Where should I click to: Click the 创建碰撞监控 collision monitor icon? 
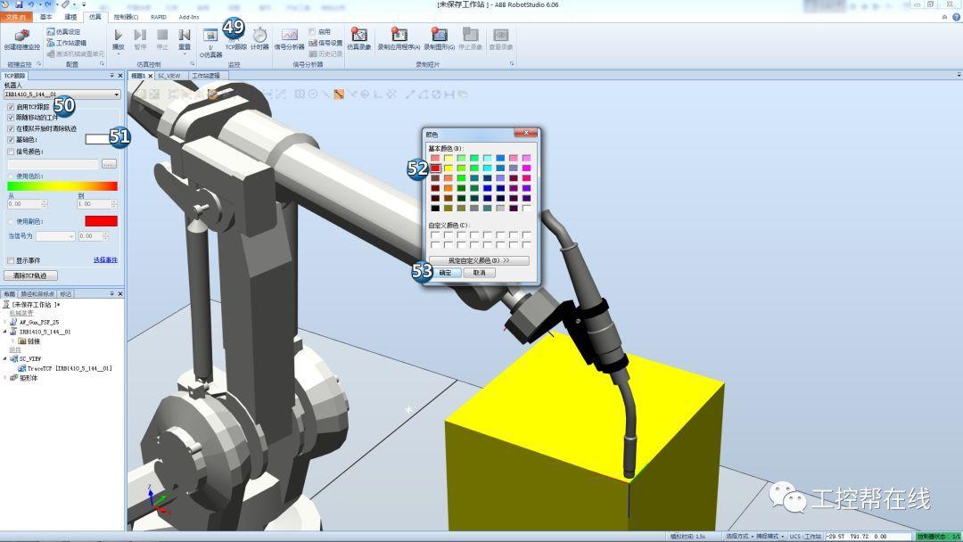pos(21,37)
